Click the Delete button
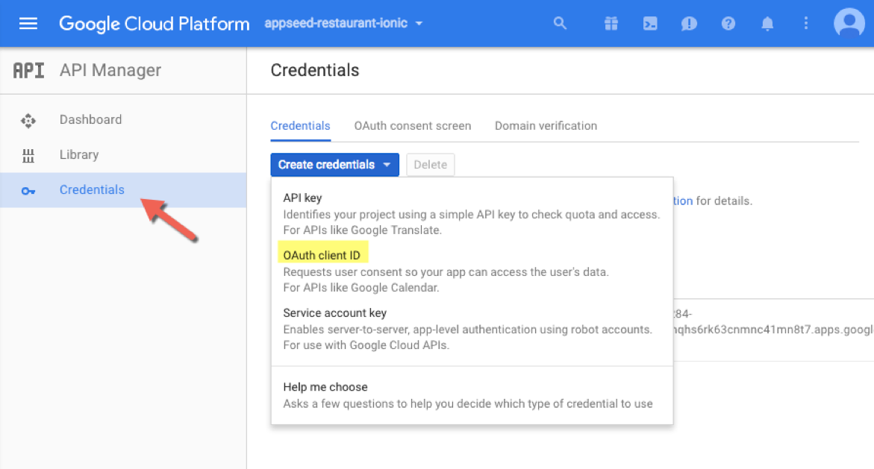874x469 pixels. (x=431, y=165)
